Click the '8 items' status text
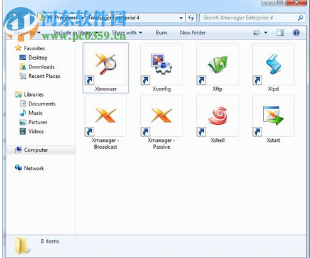Viewport: 310px width, 258px height. click(x=50, y=241)
